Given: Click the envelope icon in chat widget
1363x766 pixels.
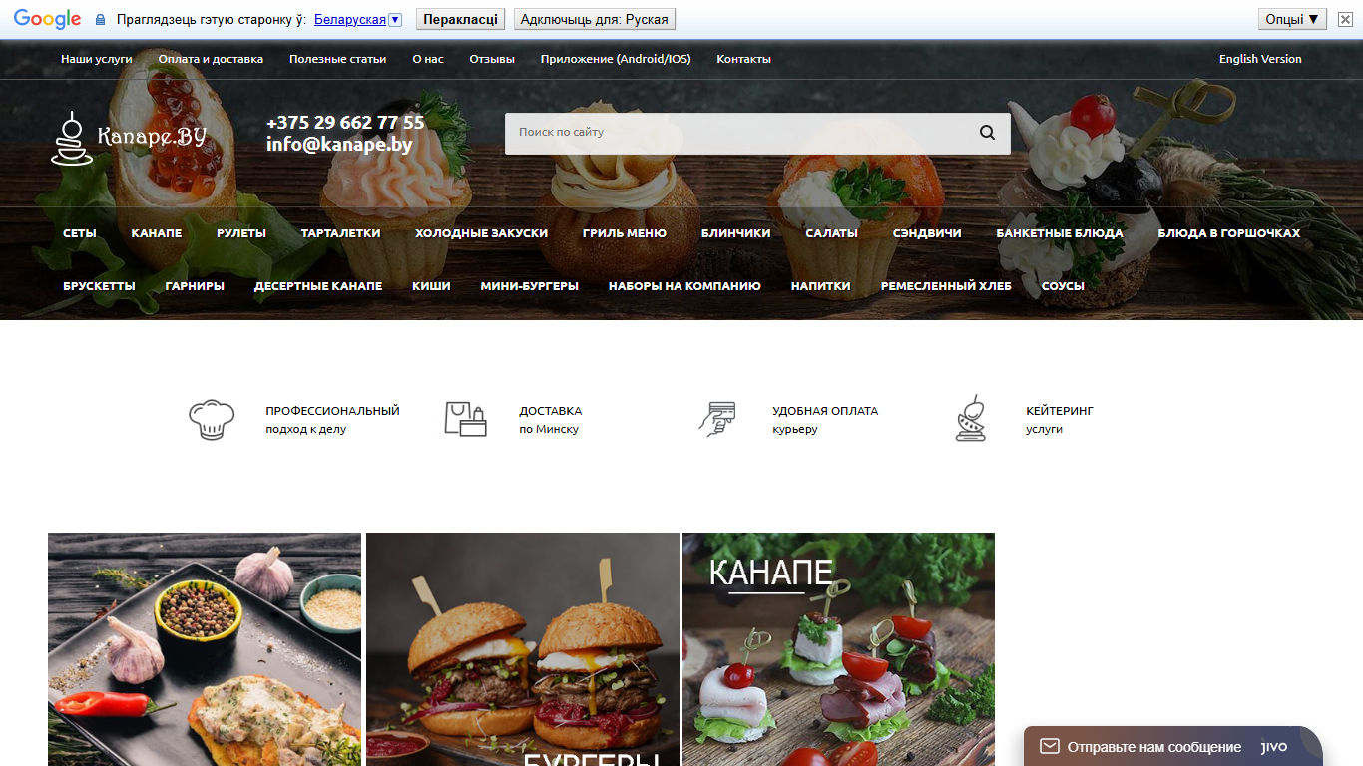Looking at the screenshot, I should point(1049,746).
